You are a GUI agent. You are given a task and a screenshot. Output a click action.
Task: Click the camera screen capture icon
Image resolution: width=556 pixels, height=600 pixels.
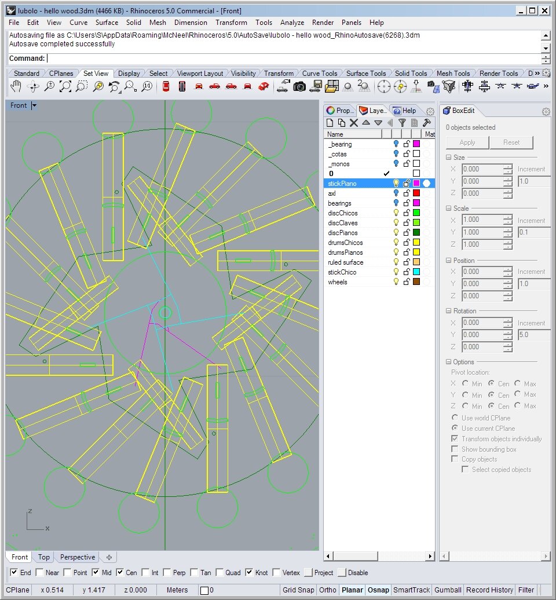point(299,86)
